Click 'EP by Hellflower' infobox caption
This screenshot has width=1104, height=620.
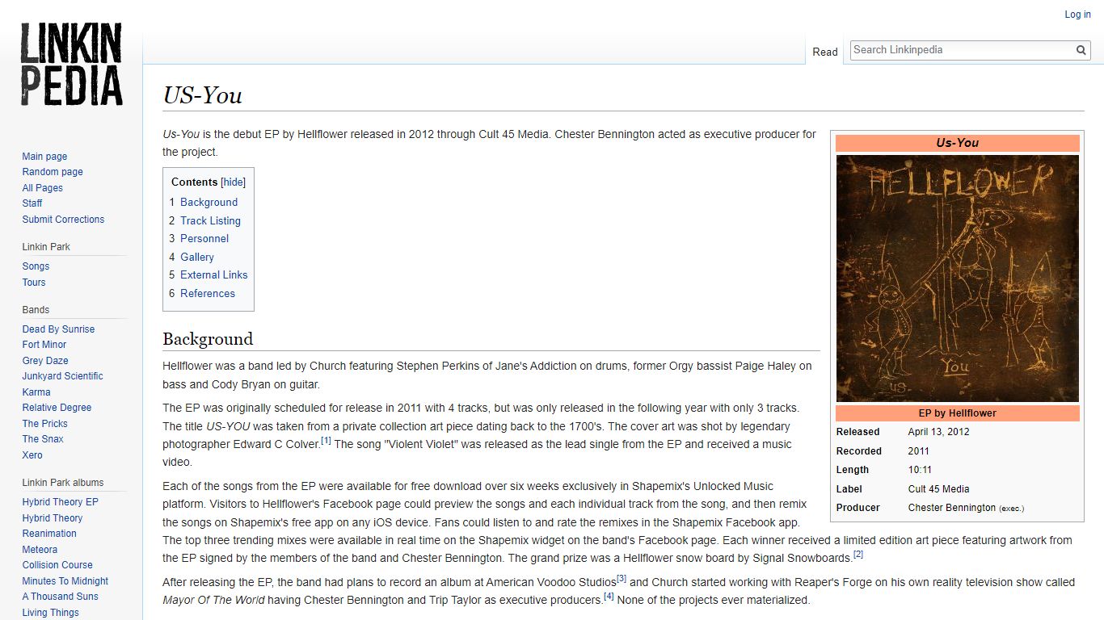(958, 413)
